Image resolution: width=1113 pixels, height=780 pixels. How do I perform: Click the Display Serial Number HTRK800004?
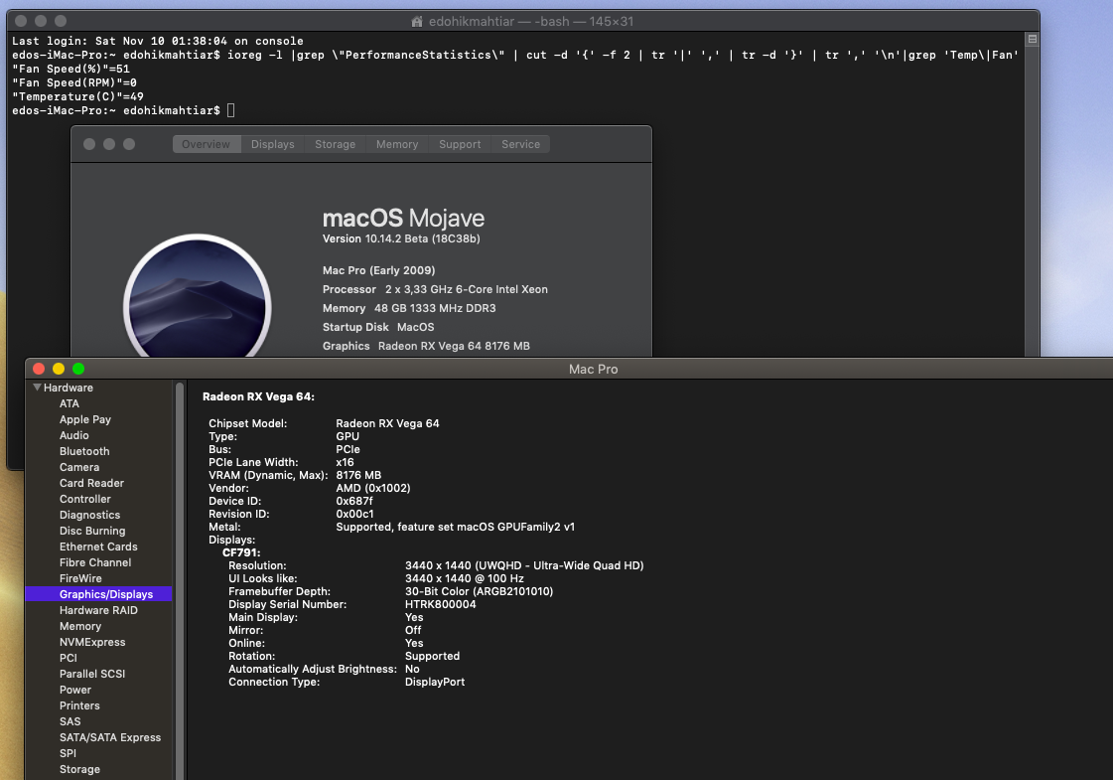point(440,604)
